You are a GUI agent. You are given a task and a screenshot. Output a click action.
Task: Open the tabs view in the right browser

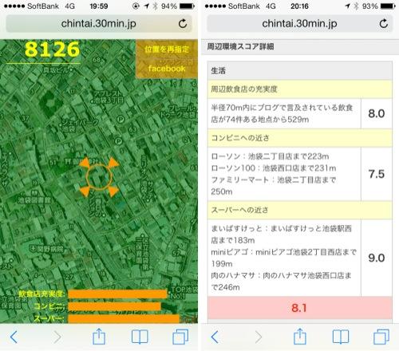coord(381,337)
